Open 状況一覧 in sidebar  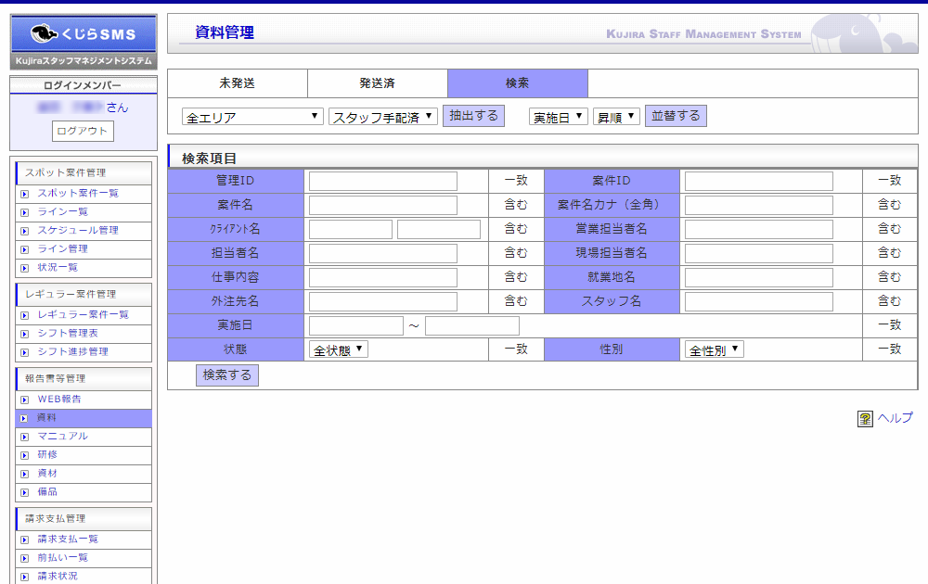click(x=58, y=267)
